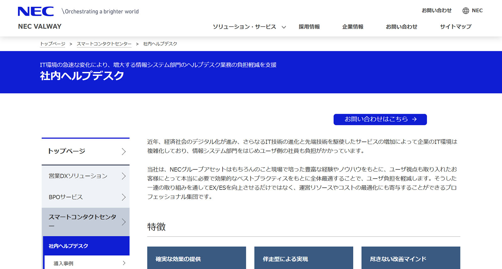Open the top-right お問い合わせ link

coord(436,10)
